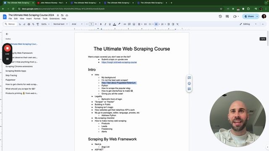This screenshot has width=269, height=151.
Task: Open a new Chrome tab
Action: (171, 3)
